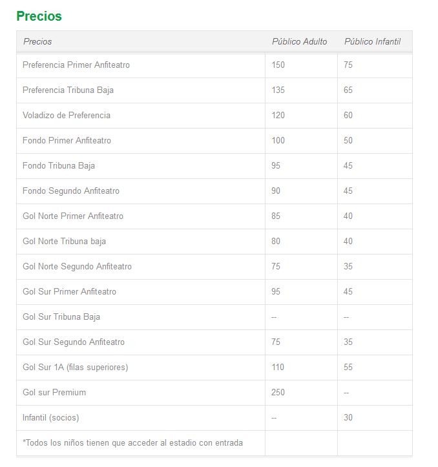This screenshot has width=438, height=467.
Task: Click the Fondo Segundo Anfiteatro label
Action: (x=71, y=191)
